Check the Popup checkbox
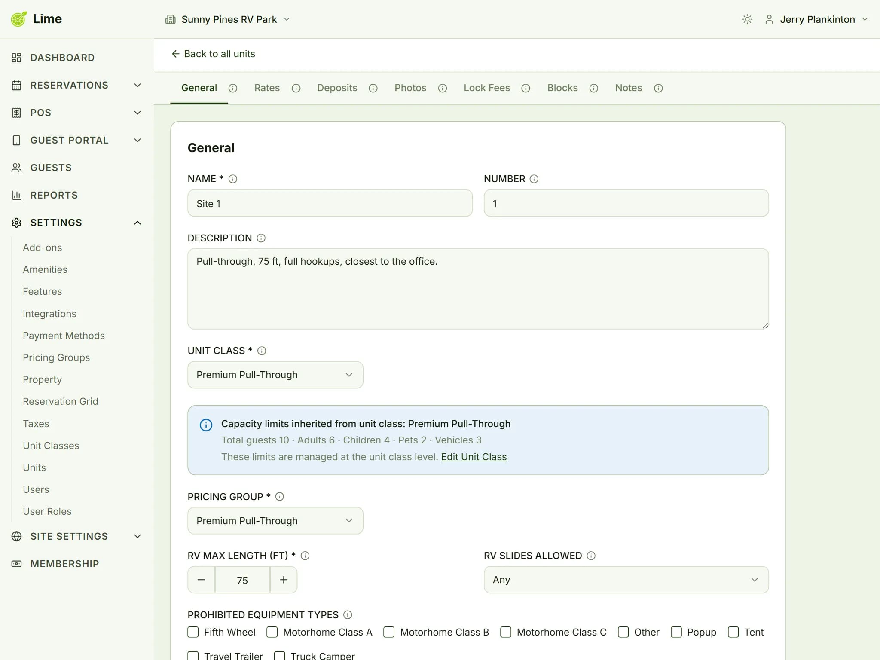 (676, 632)
